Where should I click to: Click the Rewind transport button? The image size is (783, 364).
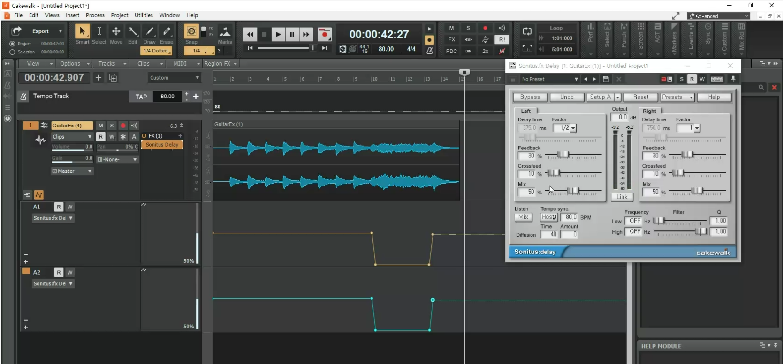click(x=250, y=34)
